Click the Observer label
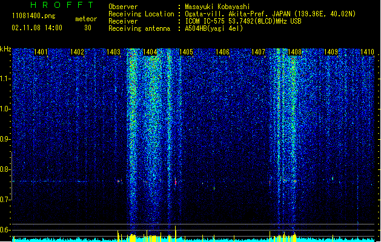 pos(123,7)
